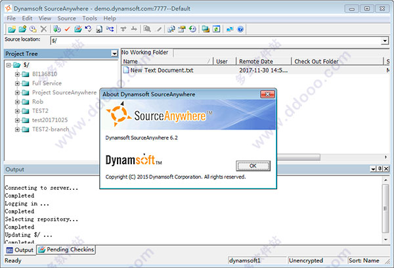The height and width of the screenshot is (268, 394).
Task: Click the properties window toolbar icon
Action: pyautogui.click(x=182, y=29)
